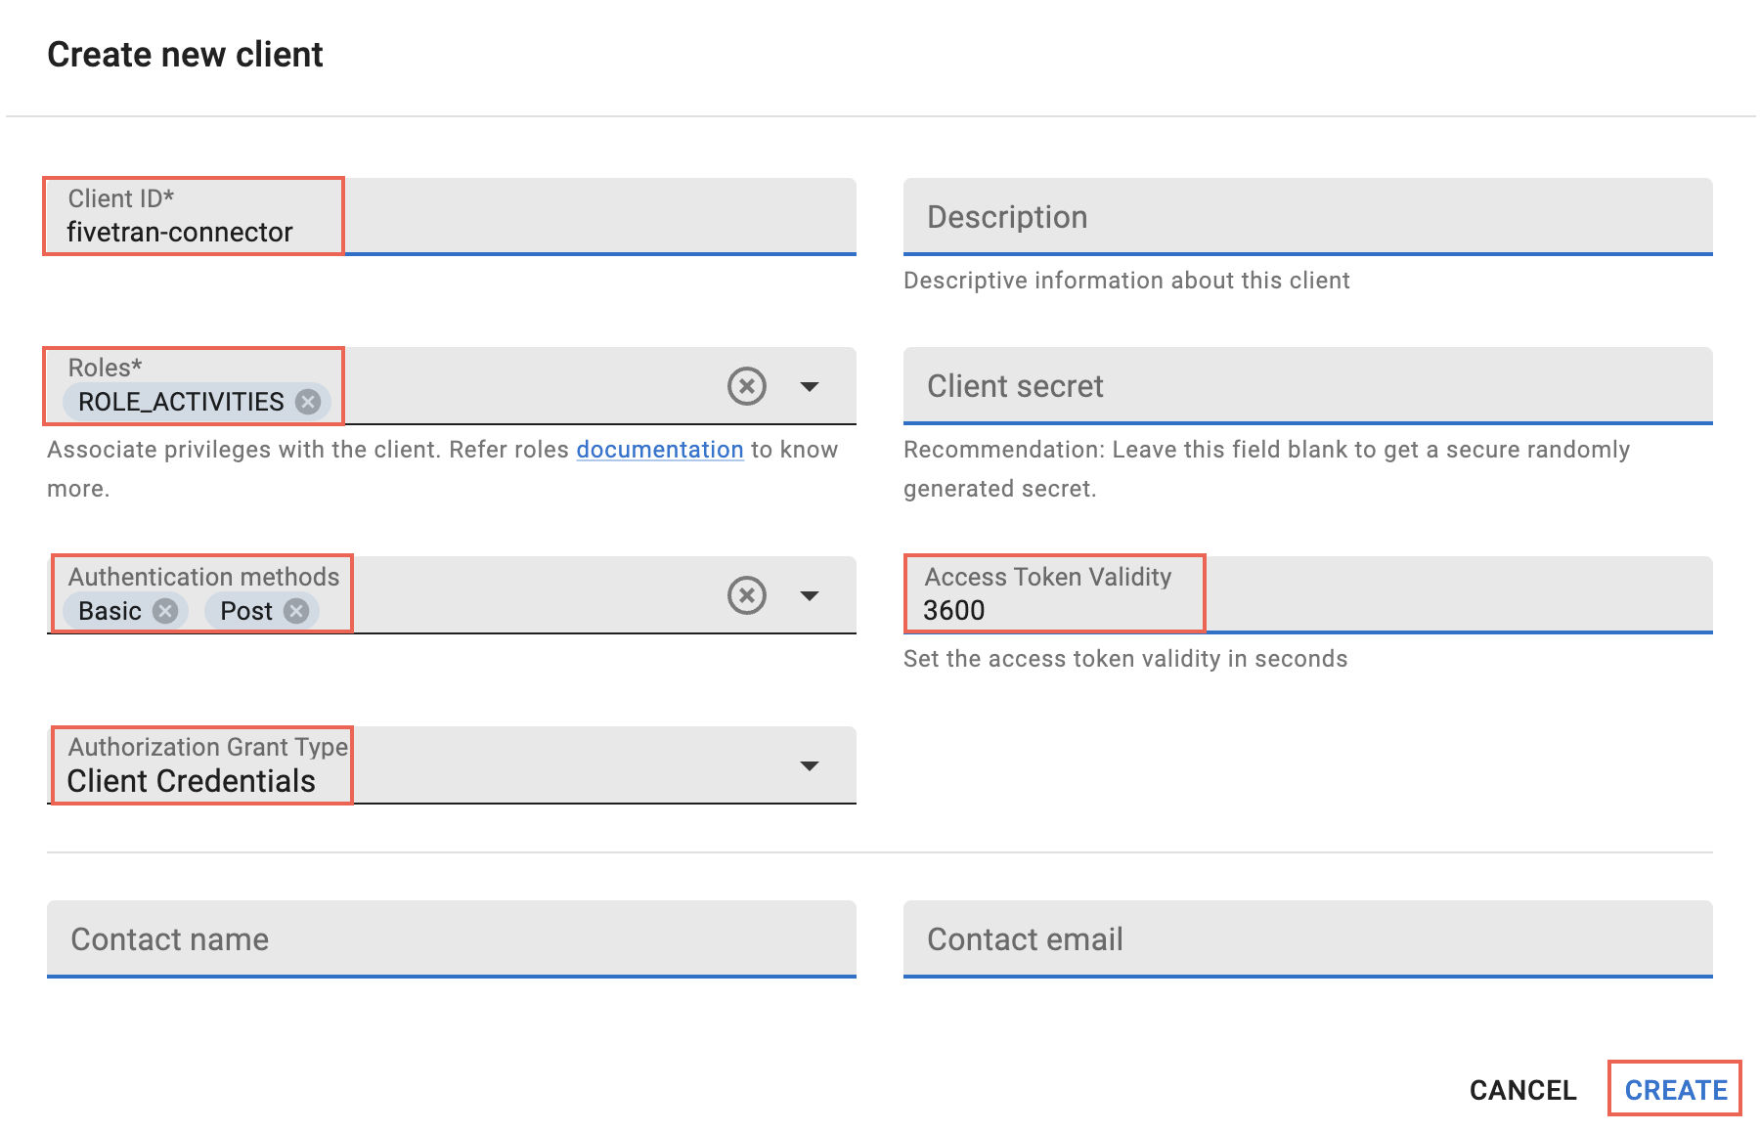Viewport: 1760px width, 1132px height.
Task: Open the Authentication methods dropdown arrow
Action: point(810,596)
